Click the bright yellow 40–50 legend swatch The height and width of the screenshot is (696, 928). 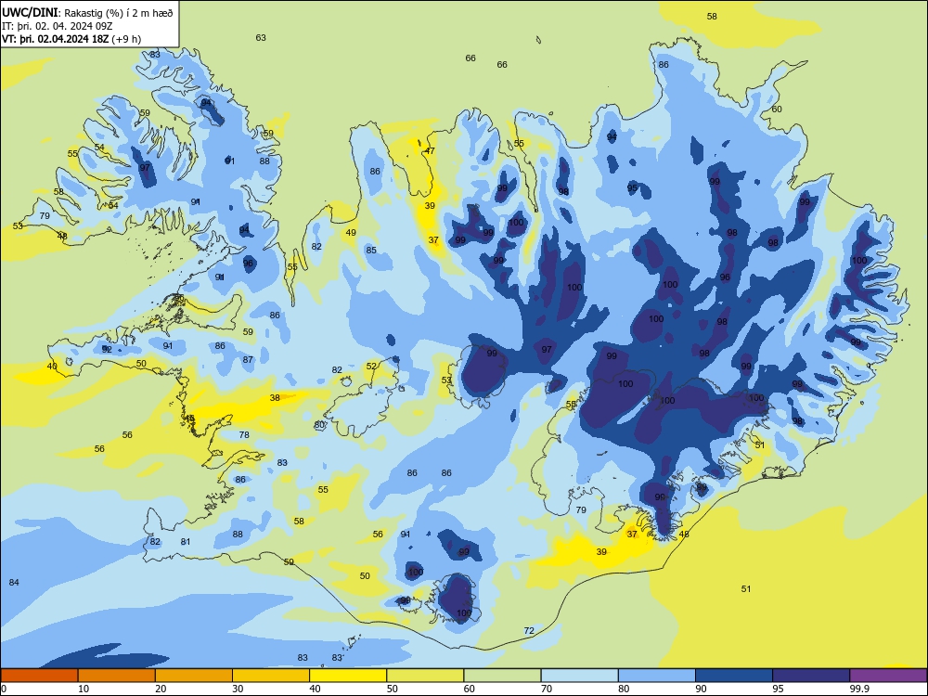point(348,676)
